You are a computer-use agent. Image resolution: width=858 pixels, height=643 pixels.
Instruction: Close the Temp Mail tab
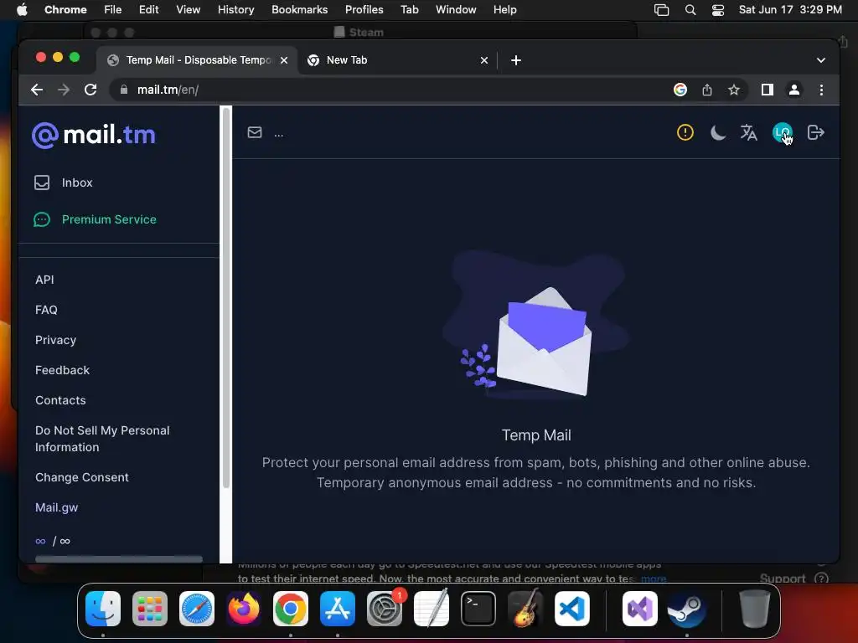tap(284, 60)
